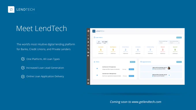
Task: Click the Alerts panel heading
Action: coord(97,62)
